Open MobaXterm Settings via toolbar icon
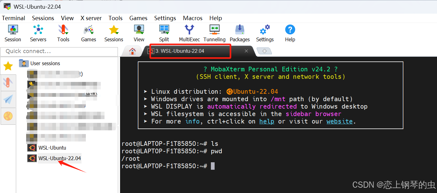The height and width of the screenshot is (193, 437). (265, 33)
